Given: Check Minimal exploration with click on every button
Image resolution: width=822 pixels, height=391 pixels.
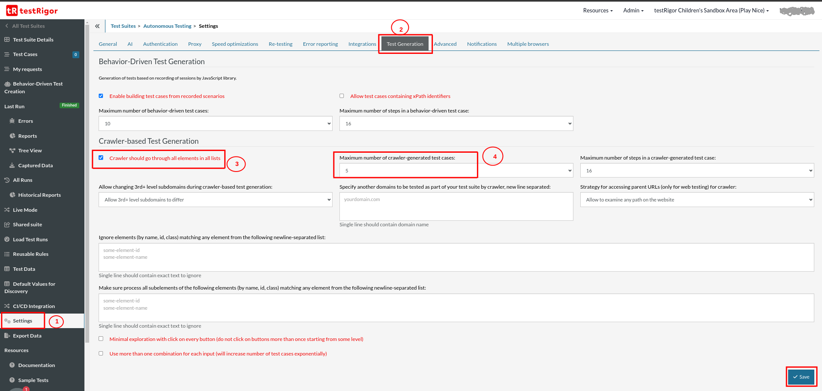Looking at the screenshot, I should pyautogui.click(x=101, y=339).
